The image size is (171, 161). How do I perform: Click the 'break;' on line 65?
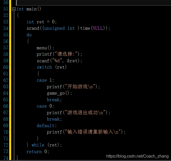(x=54, y=100)
